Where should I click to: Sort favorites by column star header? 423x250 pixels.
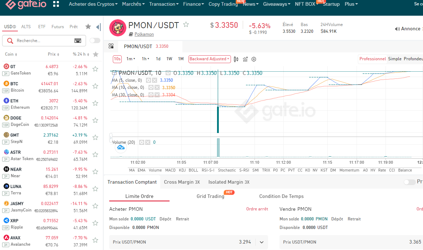pos(96,55)
